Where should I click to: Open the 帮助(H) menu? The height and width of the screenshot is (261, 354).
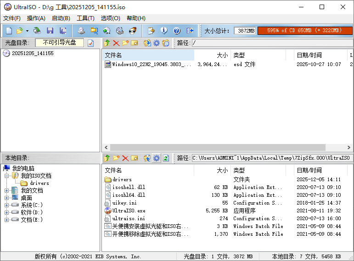click(136, 18)
